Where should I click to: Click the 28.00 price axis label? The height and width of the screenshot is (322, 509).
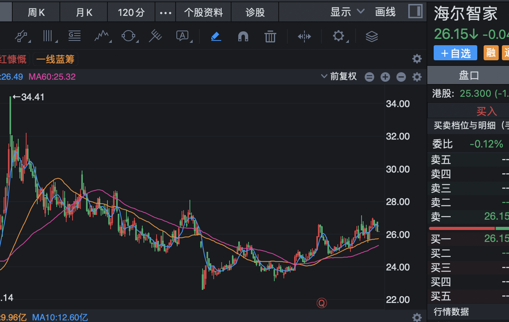click(x=398, y=202)
